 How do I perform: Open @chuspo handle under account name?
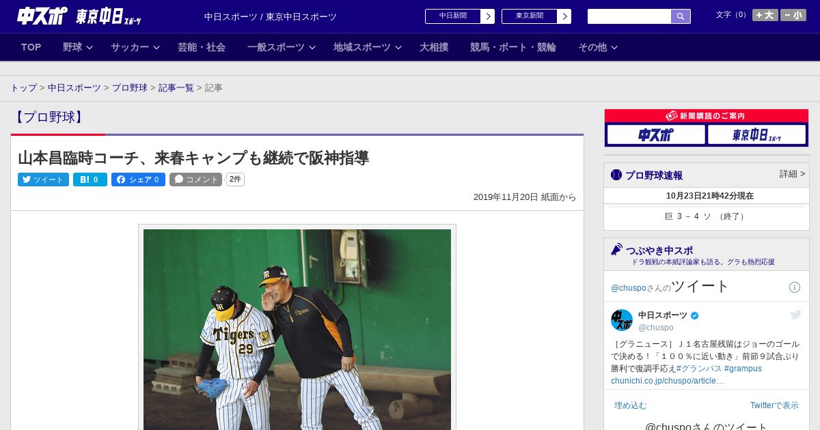click(x=656, y=328)
